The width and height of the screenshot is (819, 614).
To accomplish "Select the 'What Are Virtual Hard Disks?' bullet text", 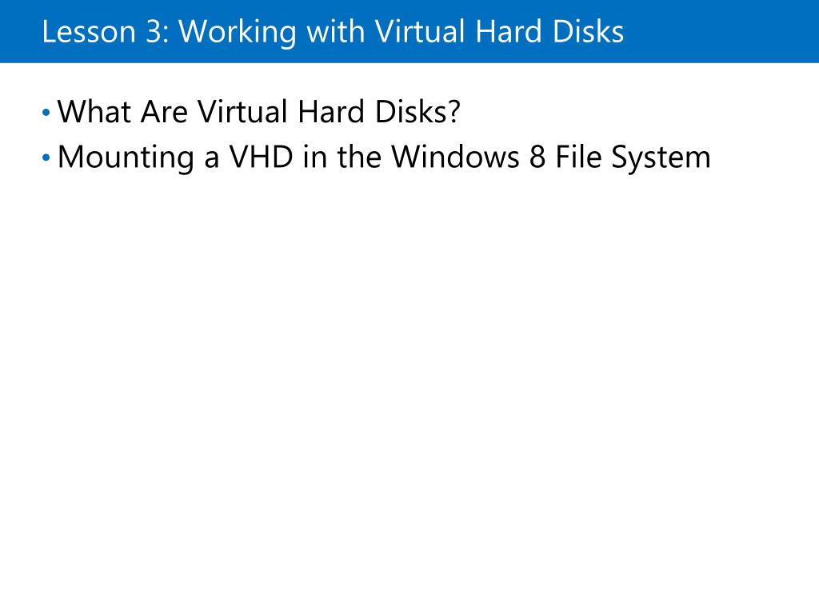I will click(258, 112).
